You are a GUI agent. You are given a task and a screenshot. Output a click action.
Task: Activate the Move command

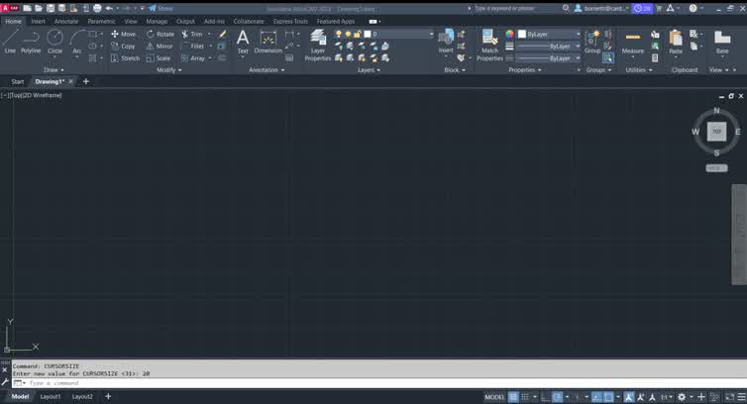(x=124, y=34)
